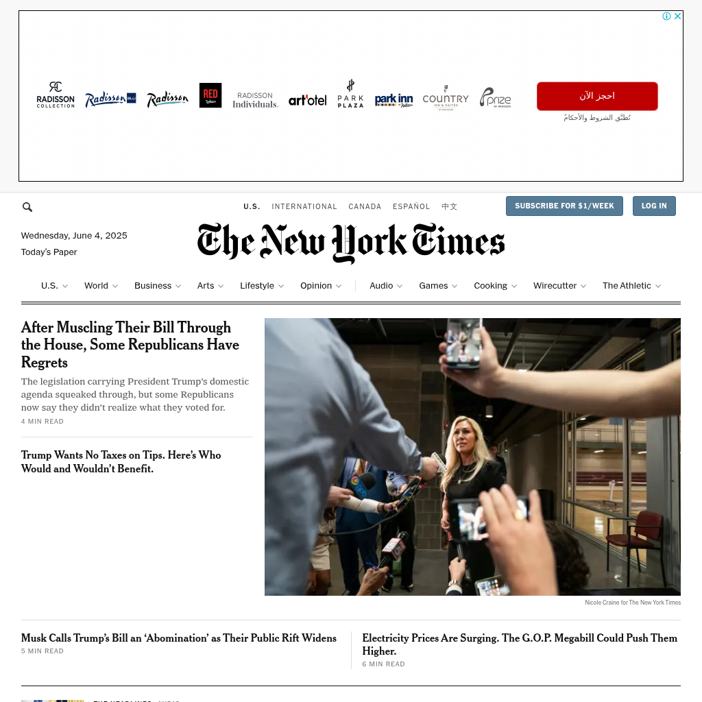Screen dimensions: 702x702
Task: Expand the Cooking section dropdown
Action: [514, 286]
